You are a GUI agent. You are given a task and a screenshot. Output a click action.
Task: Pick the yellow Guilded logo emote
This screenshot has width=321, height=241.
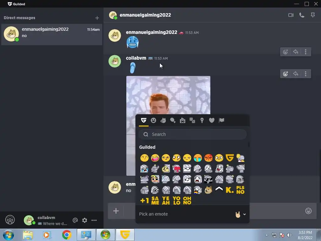[x=230, y=158]
